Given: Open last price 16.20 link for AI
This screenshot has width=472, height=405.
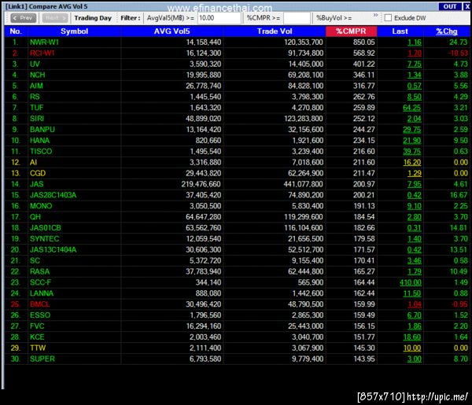Looking at the screenshot, I should 412,163.
